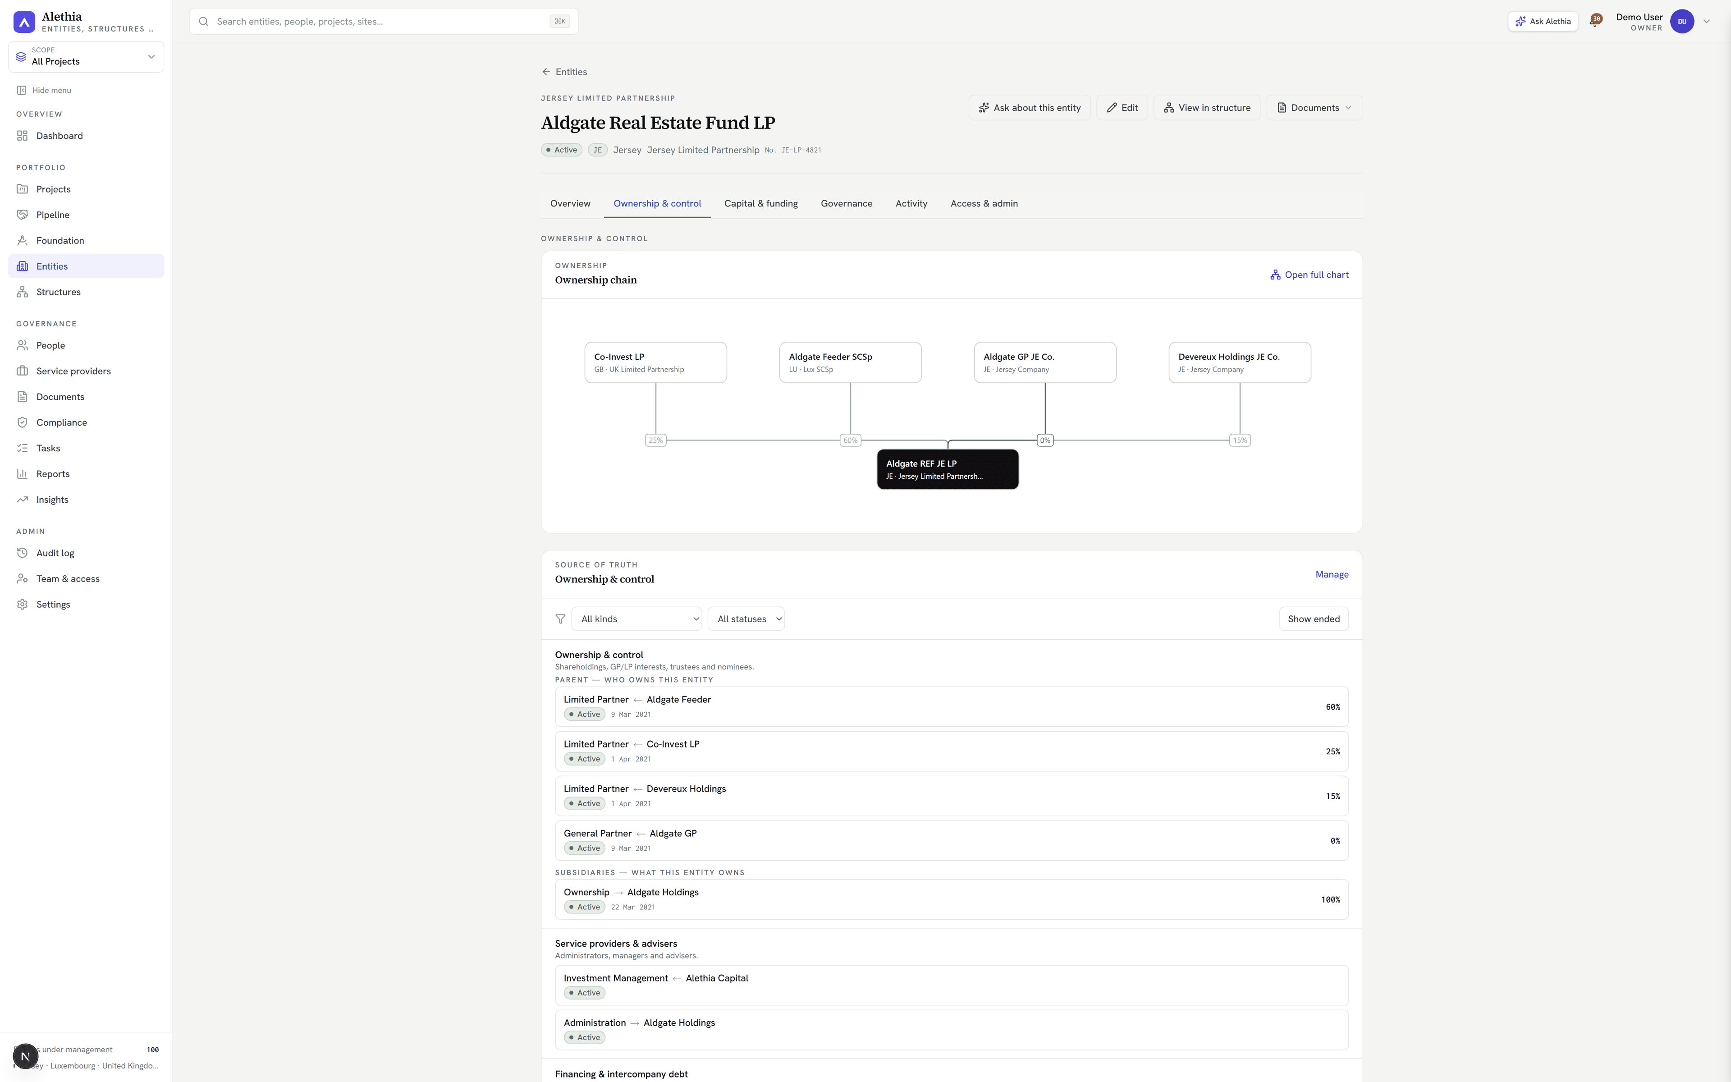This screenshot has width=1731, height=1082.
Task: Switch to Access & admin tab
Action: coord(984,204)
